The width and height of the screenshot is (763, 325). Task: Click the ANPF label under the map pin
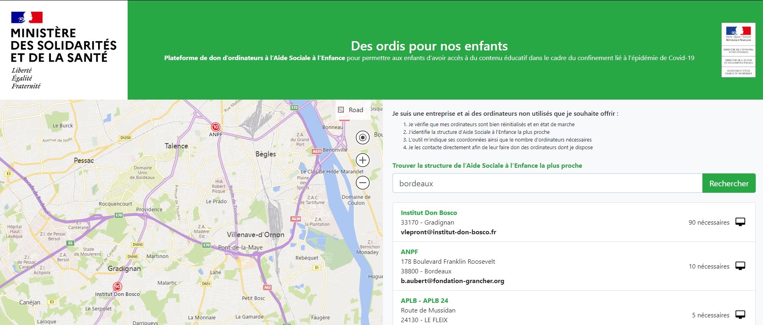(x=216, y=134)
